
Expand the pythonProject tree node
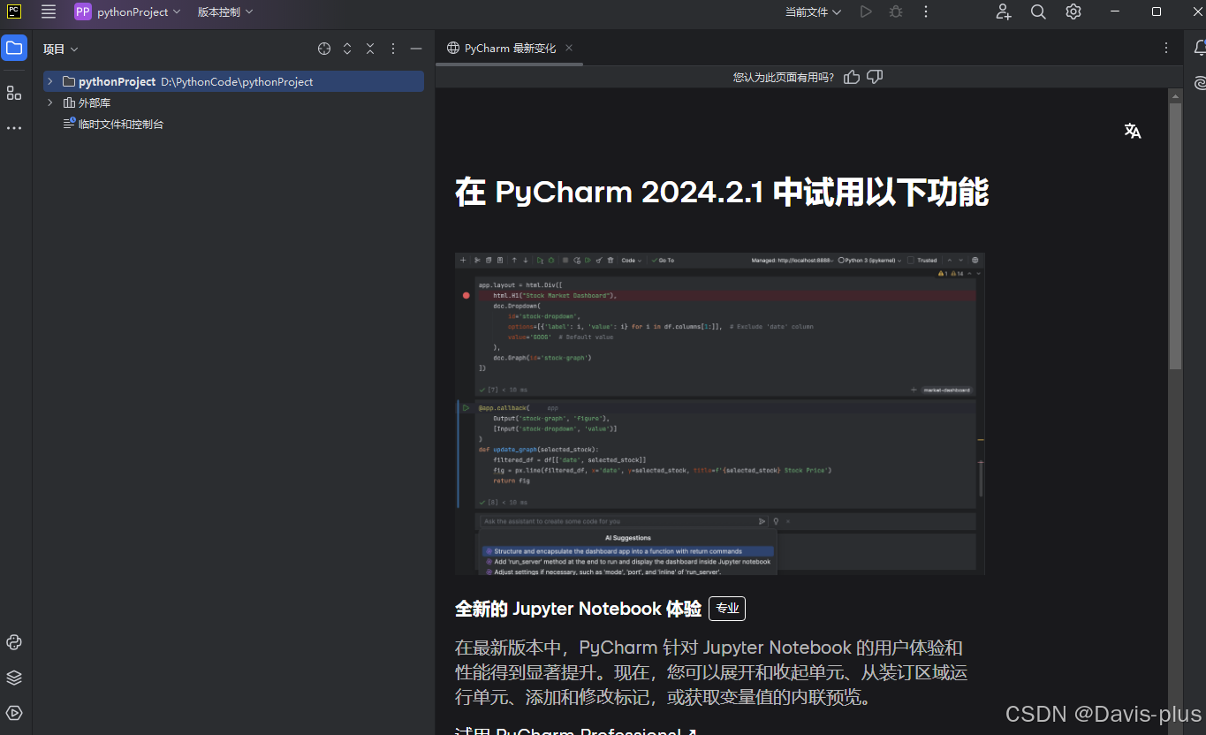(50, 81)
